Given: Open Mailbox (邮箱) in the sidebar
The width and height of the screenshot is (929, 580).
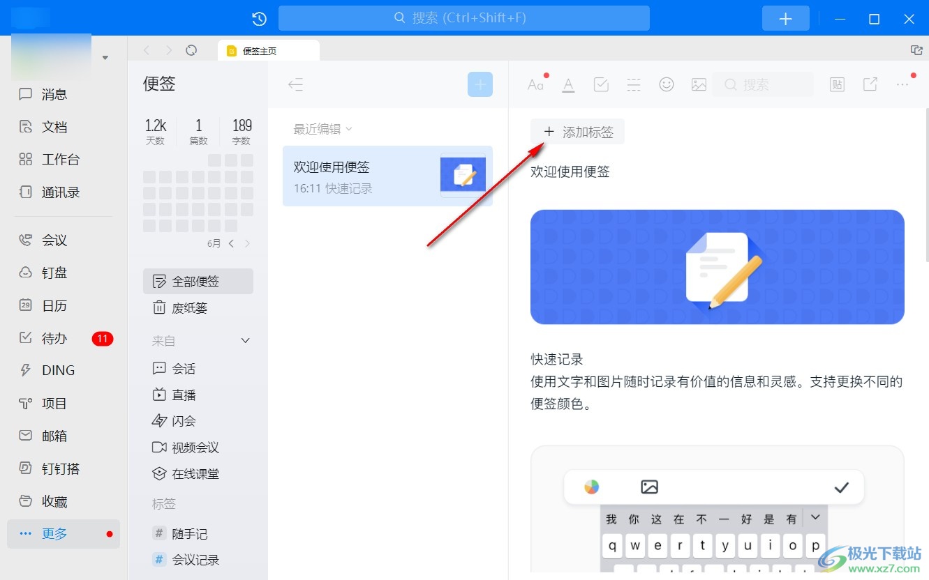Looking at the screenshot, I should tap(64, 436).
